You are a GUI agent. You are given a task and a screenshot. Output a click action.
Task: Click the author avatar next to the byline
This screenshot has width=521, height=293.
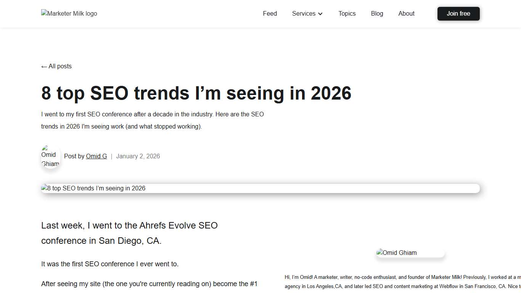(x=50, y=157)
